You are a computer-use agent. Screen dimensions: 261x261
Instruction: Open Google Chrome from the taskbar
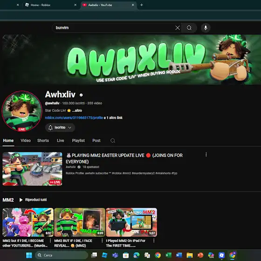pos(158,255)
